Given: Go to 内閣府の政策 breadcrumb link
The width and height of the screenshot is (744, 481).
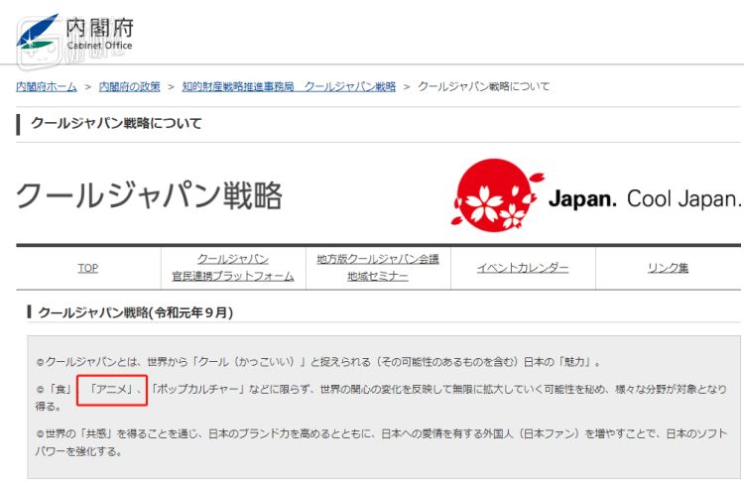Looking at the screenshot, I should [x=130, y=87].
